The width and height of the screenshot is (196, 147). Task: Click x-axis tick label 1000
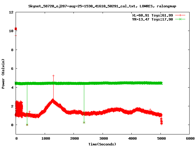[46, 138]
